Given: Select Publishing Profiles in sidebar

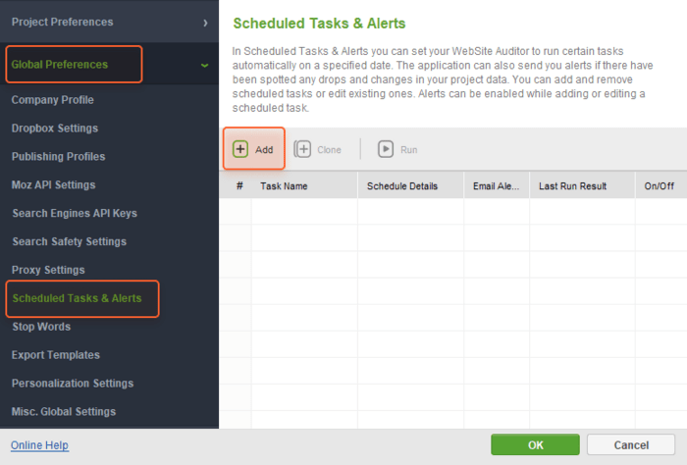Looking at the screenshot, I should 58,157.
